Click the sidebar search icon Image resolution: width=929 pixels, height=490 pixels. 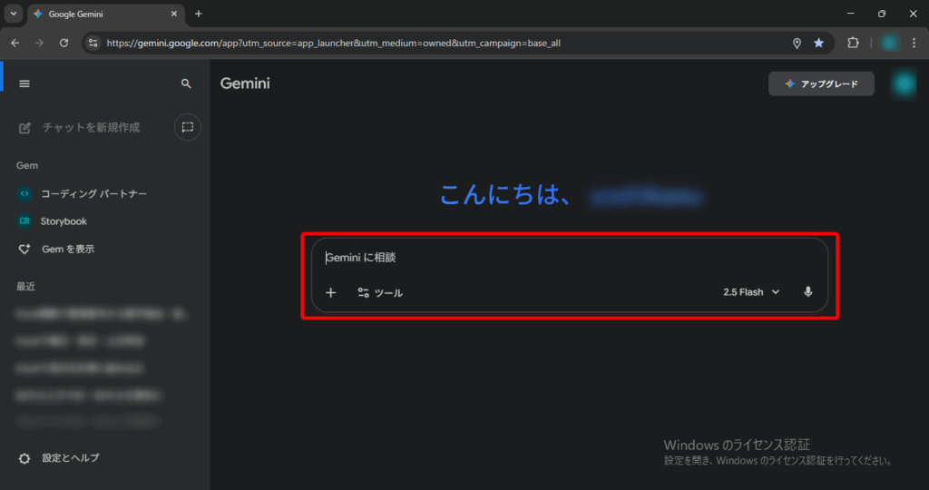[x=186, y=83]
